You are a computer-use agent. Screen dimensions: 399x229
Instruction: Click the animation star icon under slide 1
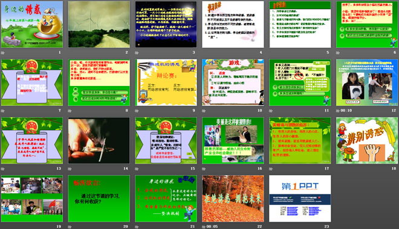[x=3, y=53]
